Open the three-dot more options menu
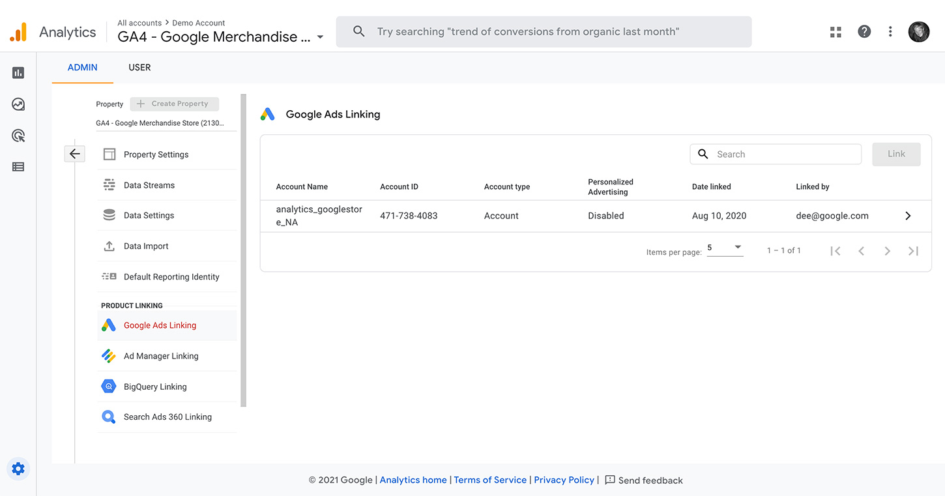 [890, 31]
